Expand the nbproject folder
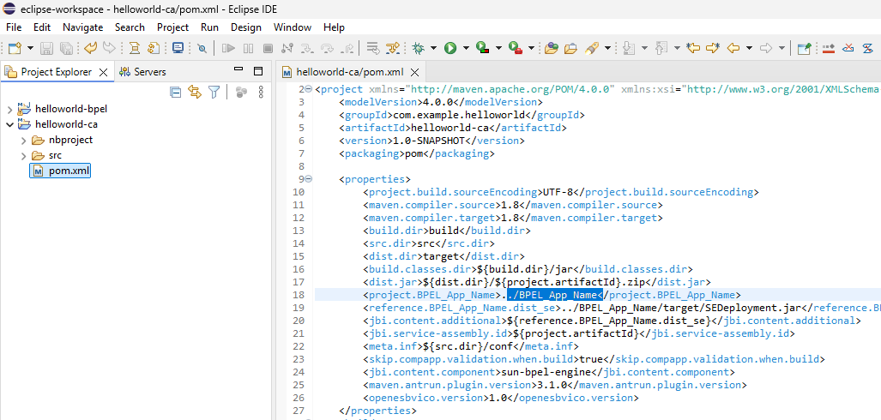The height and width of the screenshot is (420, 881). click(23, 140)
